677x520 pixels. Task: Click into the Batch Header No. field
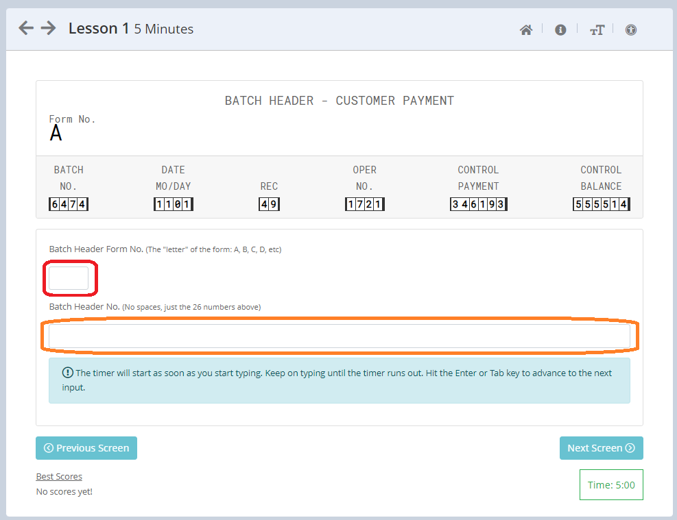click(x=339, y=336)
